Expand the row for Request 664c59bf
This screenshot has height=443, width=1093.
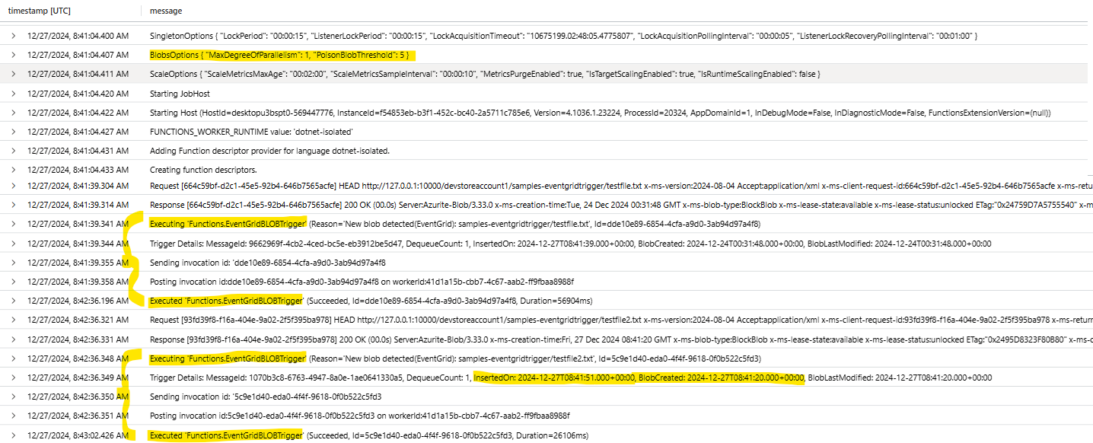pyautogui.click(x=13, y=186)
